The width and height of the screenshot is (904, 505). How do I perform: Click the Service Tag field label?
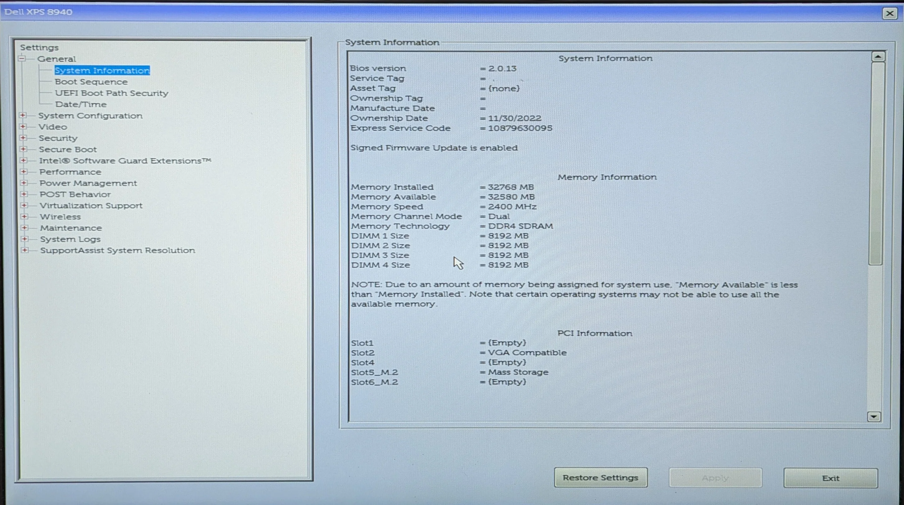point(377,79)
